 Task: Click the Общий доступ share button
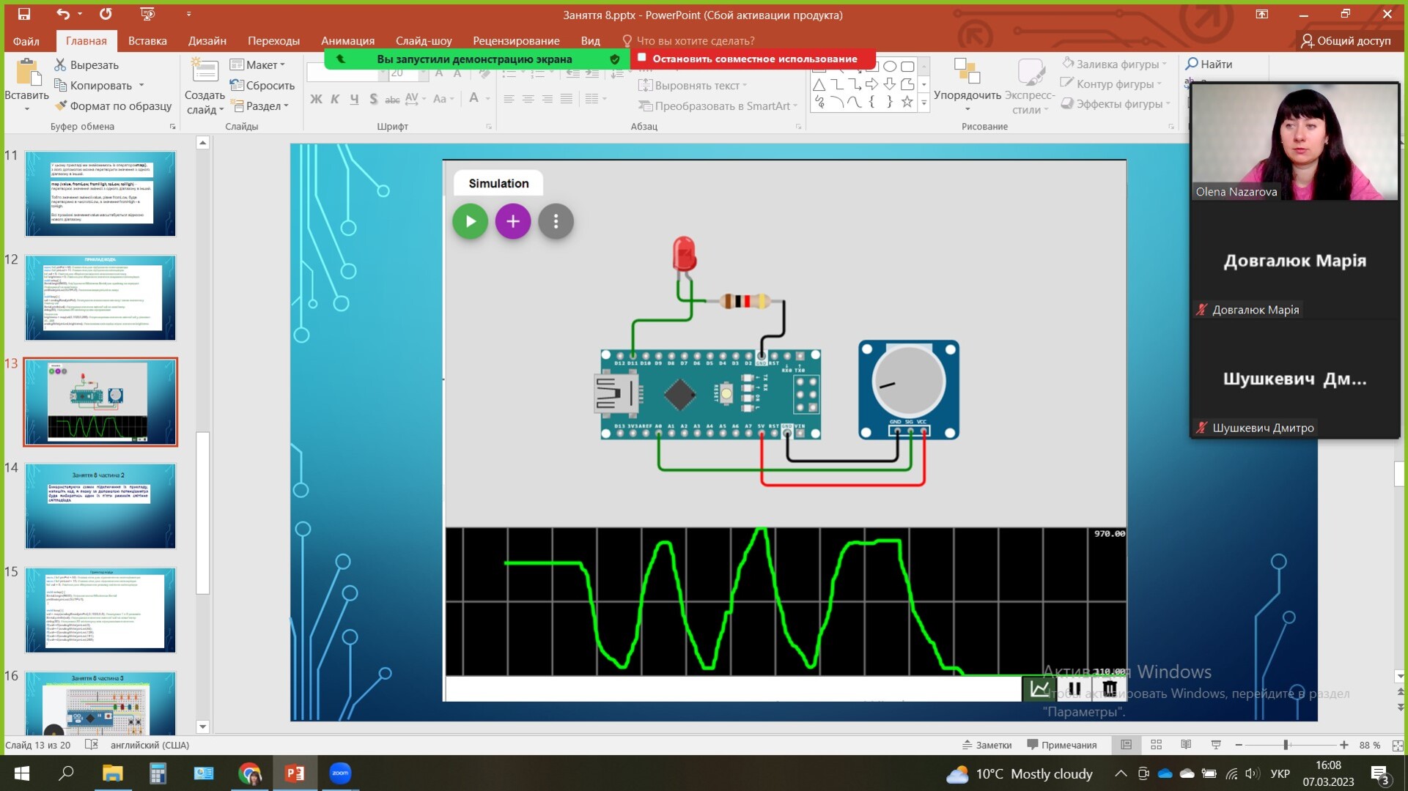[x=1346, y=41]
